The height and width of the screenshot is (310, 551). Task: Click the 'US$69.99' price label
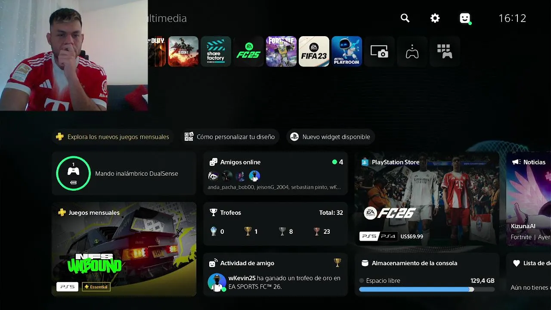[x=412, y=236]
